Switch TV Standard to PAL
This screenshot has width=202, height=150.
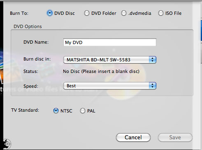(x=83, y=110)
